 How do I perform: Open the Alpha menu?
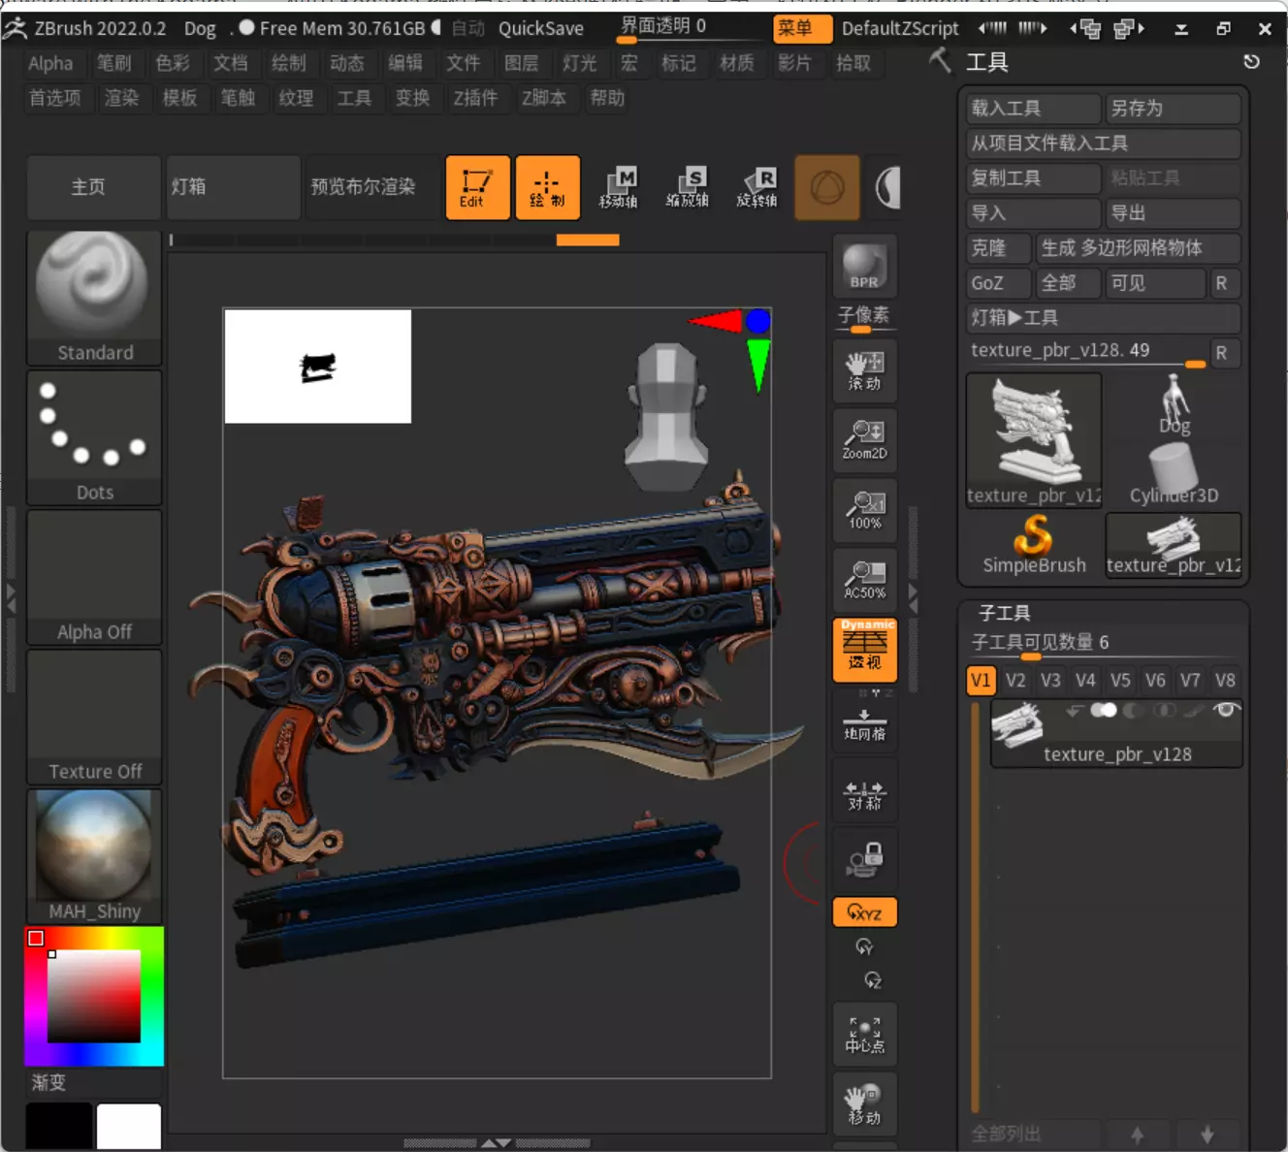coord(50,64)
